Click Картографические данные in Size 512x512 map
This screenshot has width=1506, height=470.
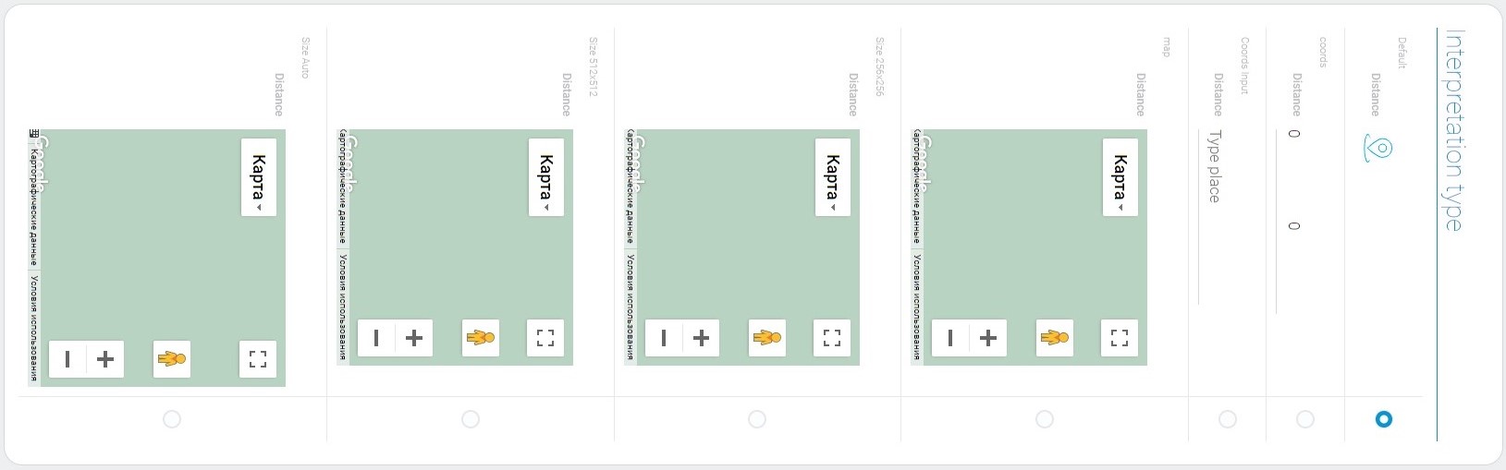342,188
